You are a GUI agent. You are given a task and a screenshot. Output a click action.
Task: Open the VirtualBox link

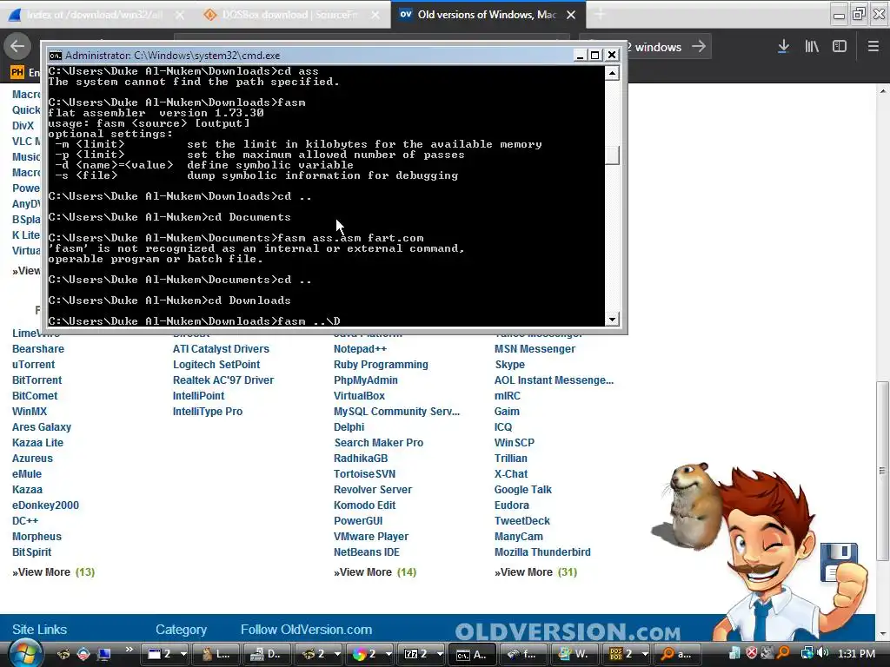coord(359,396)
